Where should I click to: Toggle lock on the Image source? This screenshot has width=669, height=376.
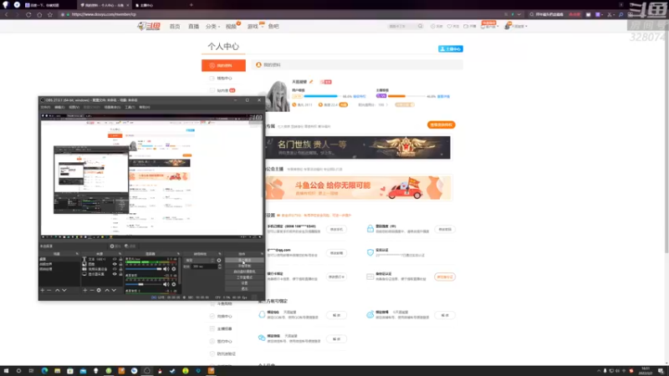120,264
